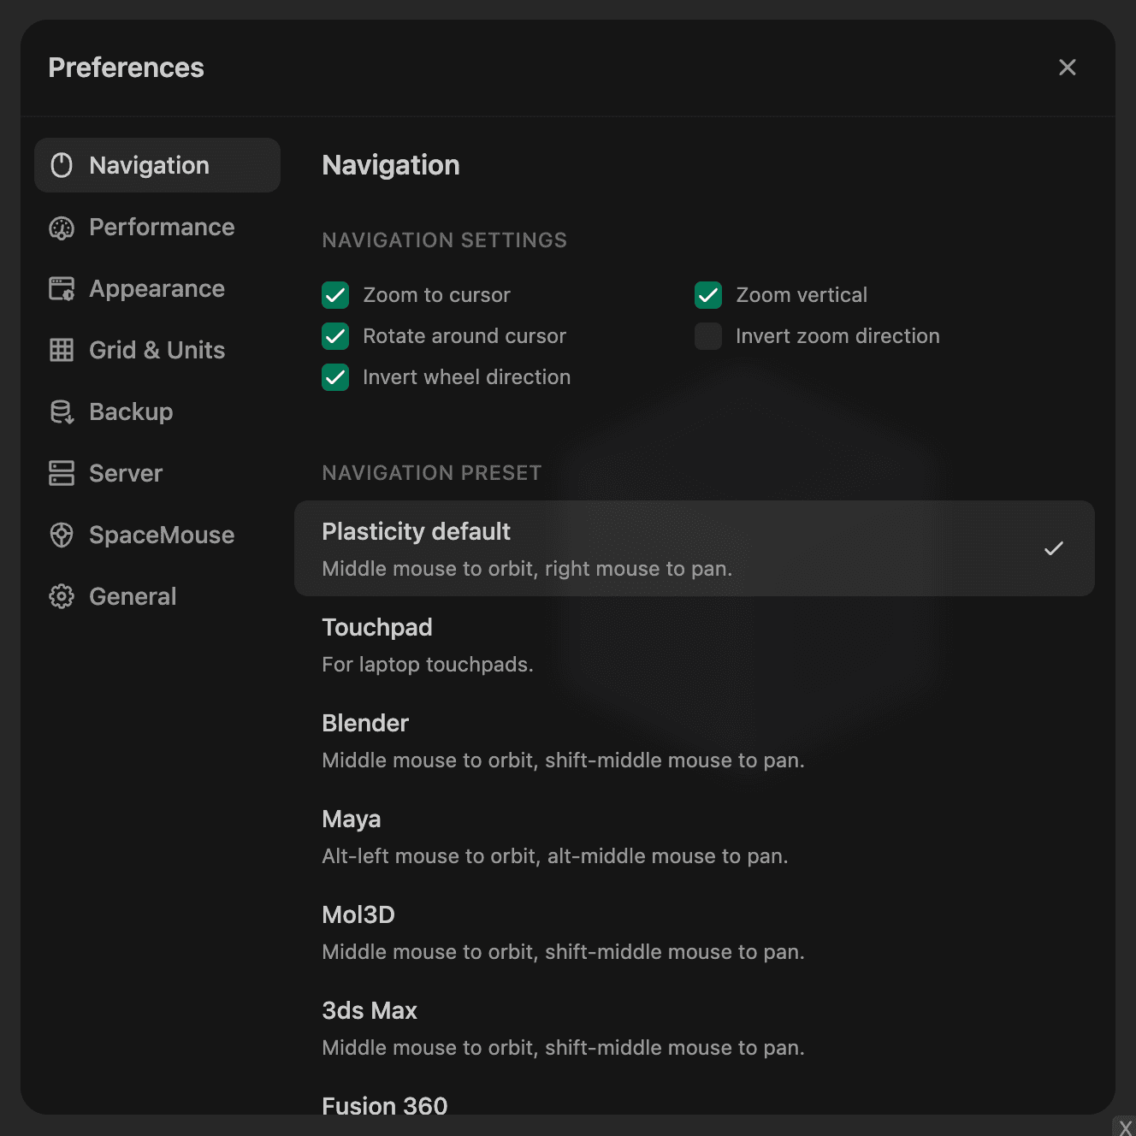Close the Preferences dialog
The width and height of the screenshot is (1136, 1136).
point(1067,68)
